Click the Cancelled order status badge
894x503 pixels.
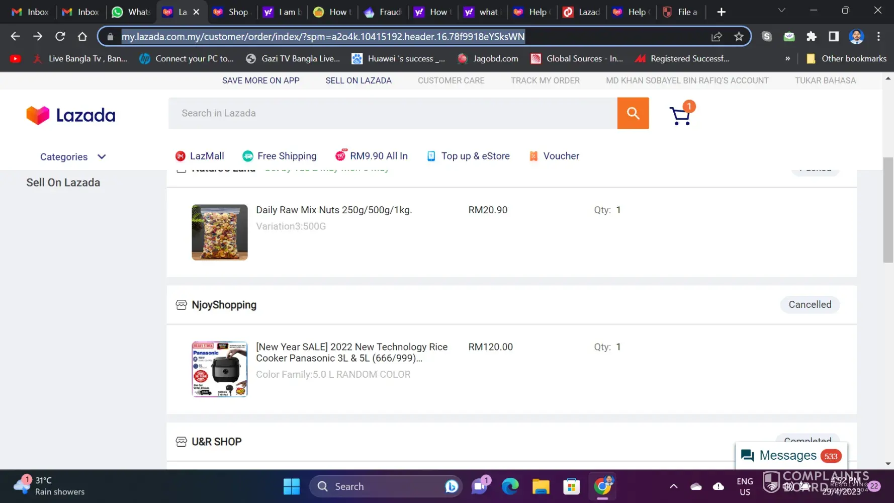point(810,305)
